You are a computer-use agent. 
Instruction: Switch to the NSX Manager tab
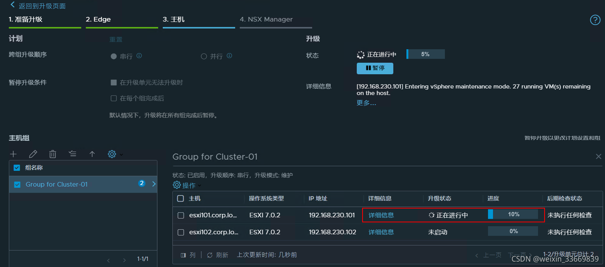(266, 20)
